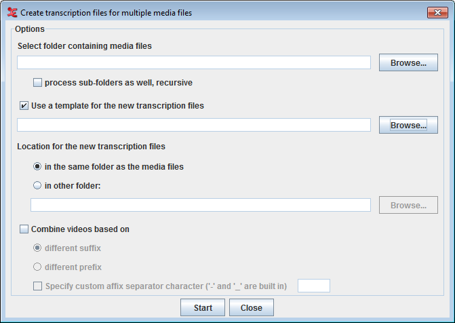Image resolution: width=455 pixels, height=323 pixels.
Task: Click the custom separator character input box
Action: 314,286
